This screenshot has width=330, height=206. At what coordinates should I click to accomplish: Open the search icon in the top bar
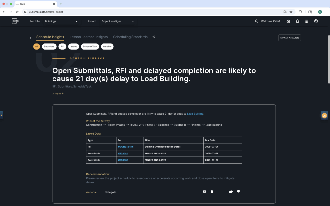click(256, 21)
